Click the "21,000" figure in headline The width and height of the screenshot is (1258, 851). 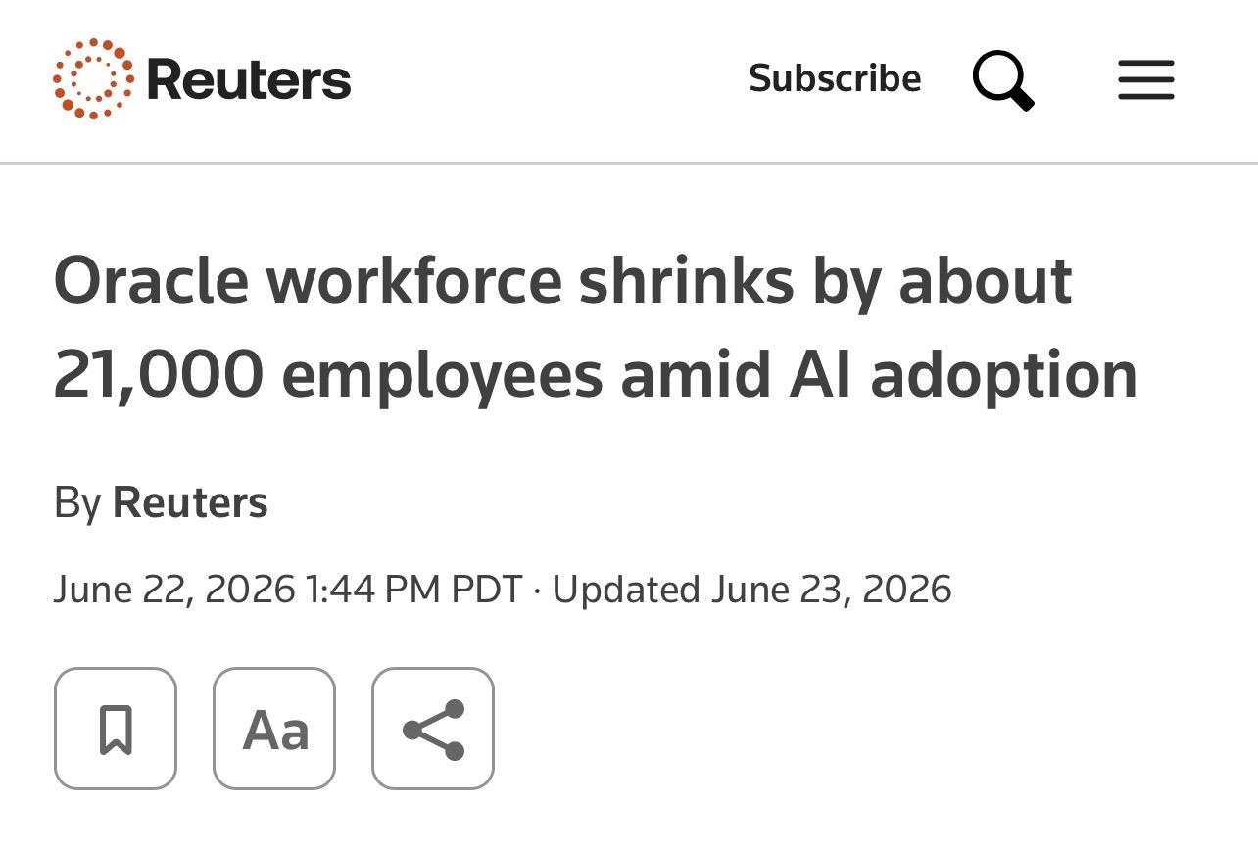[x=159, y=376]
